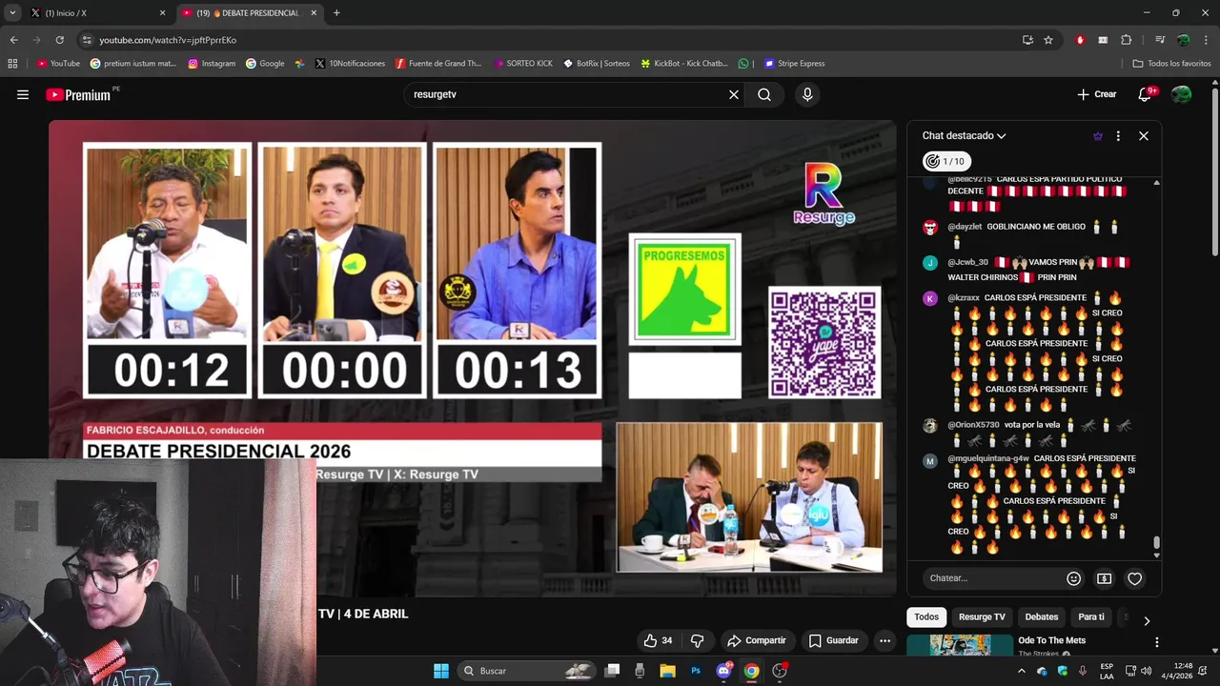Open WhatsApp bookmark icon
1220x686 pixels.
pyautogui.click(x=743, y=64)
